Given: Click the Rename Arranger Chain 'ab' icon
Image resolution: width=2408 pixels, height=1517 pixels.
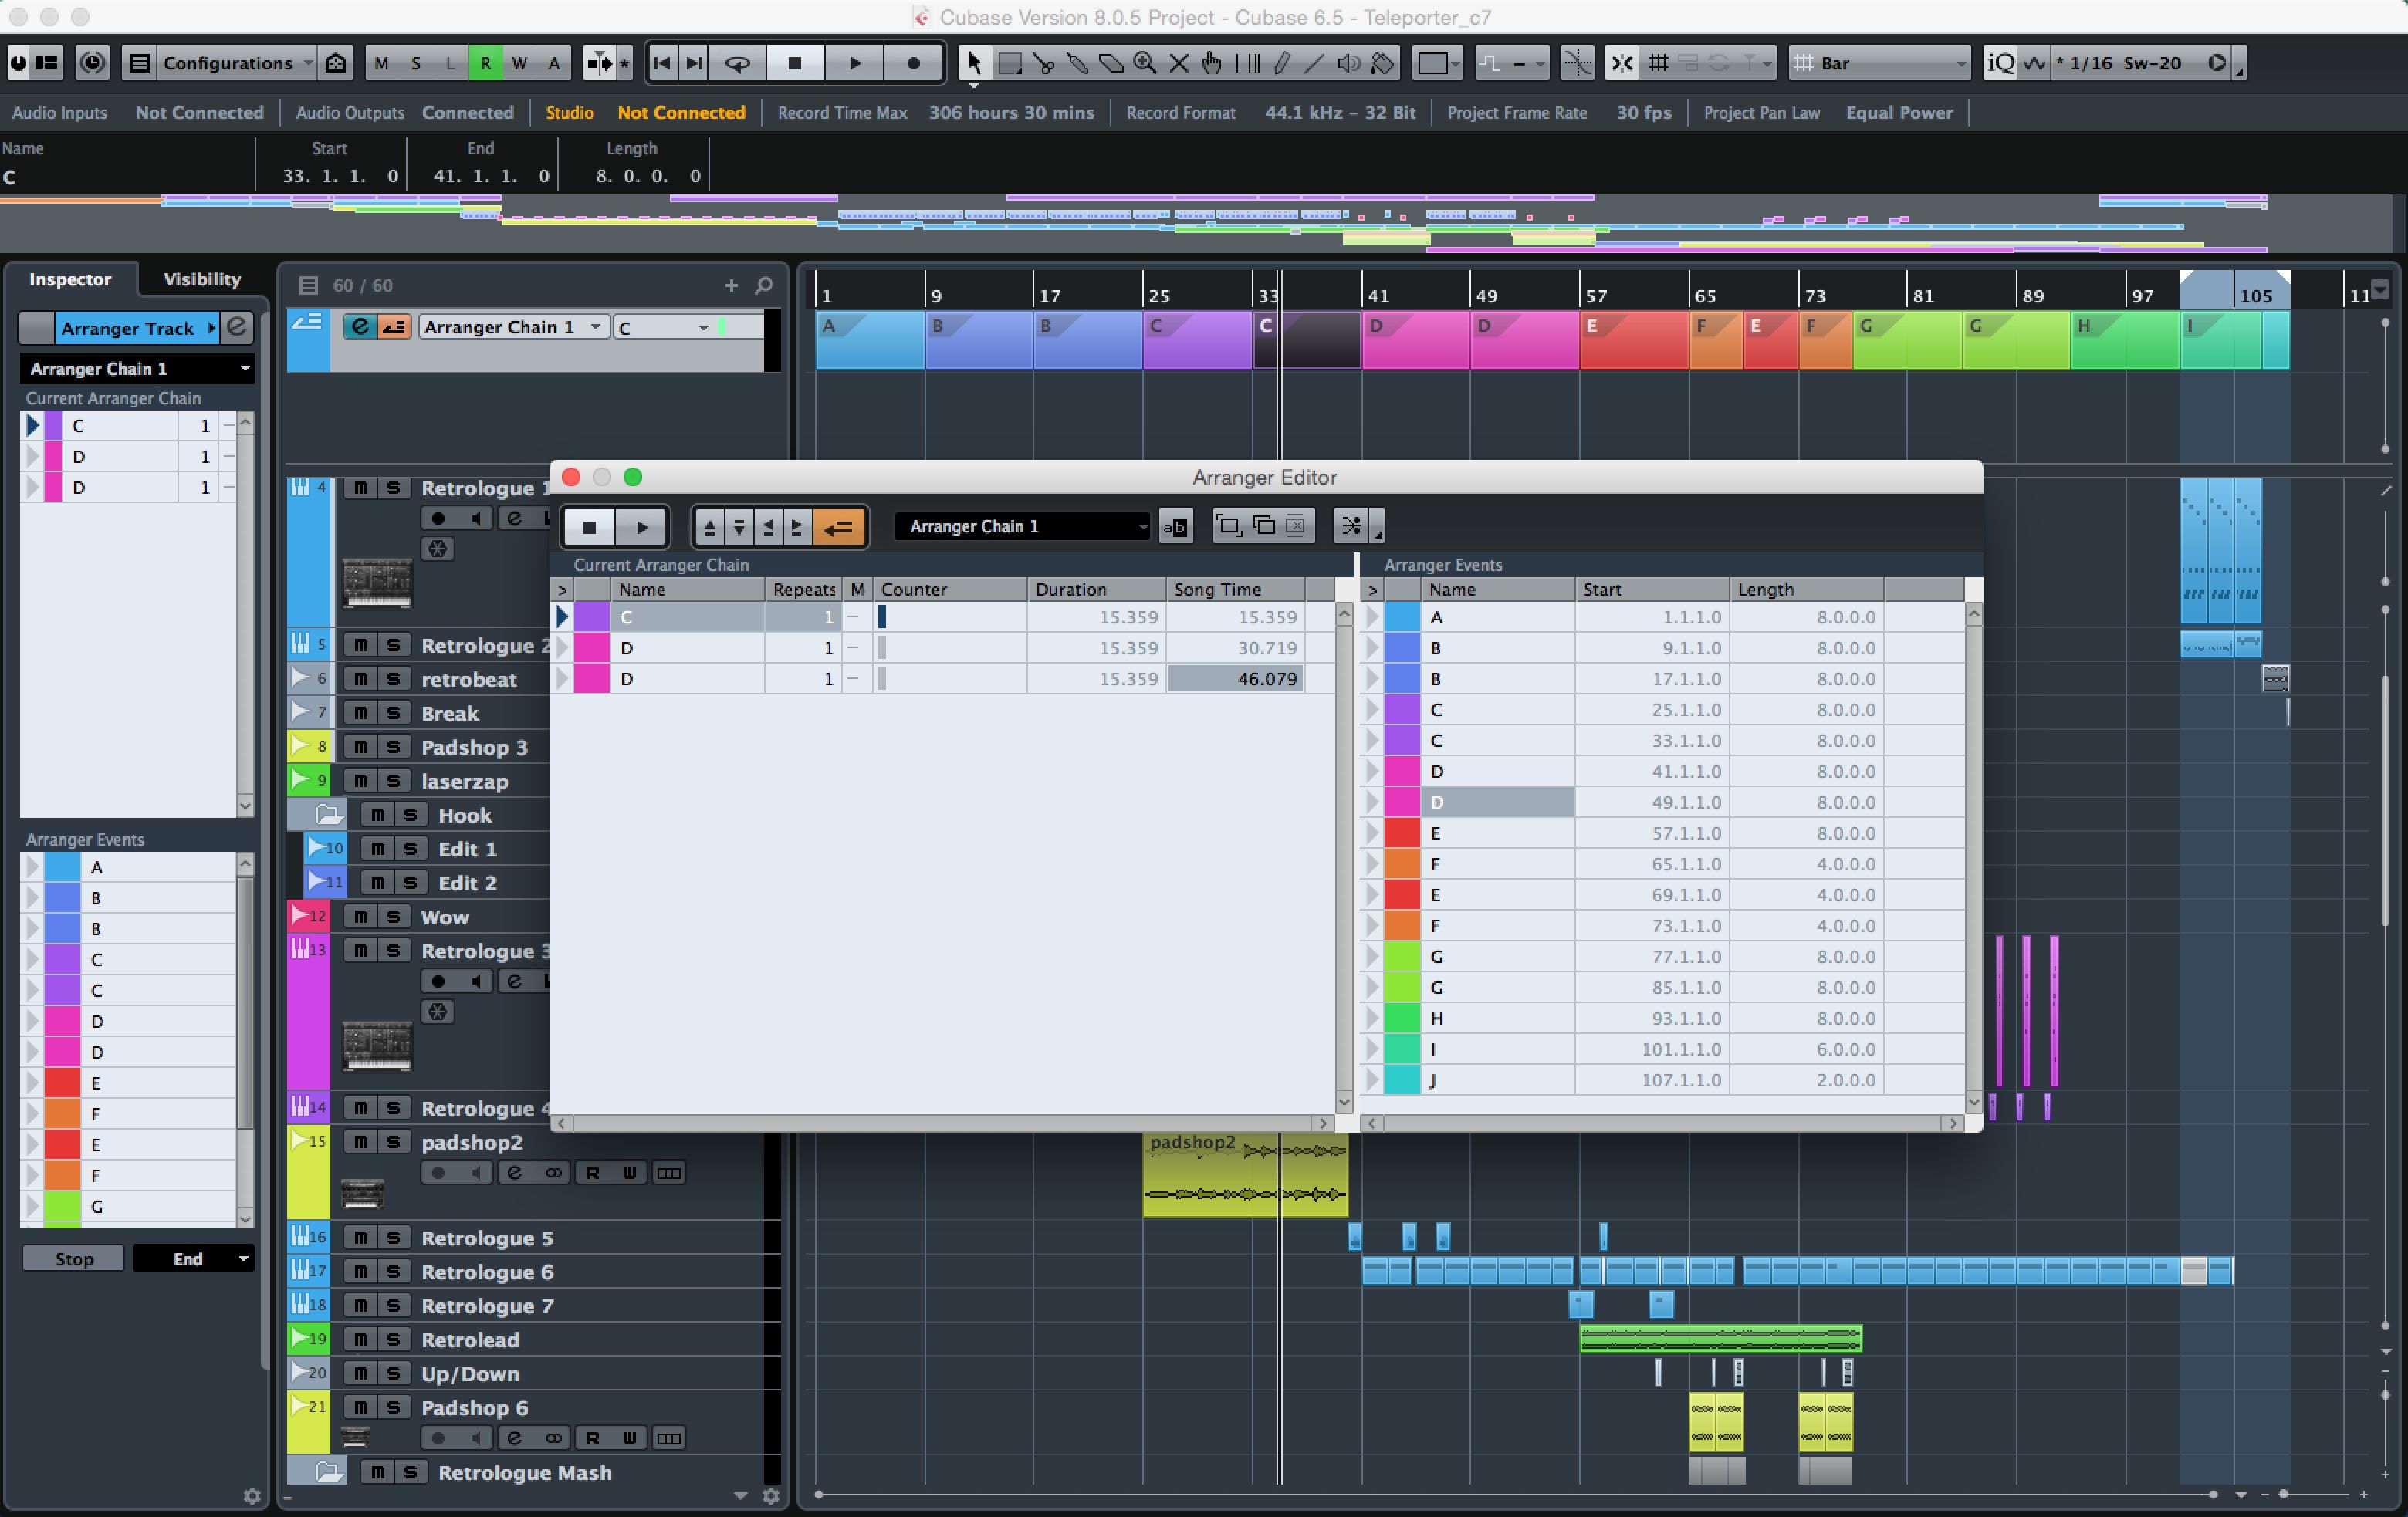Looking at the screenshot, I should (1176, 526).
